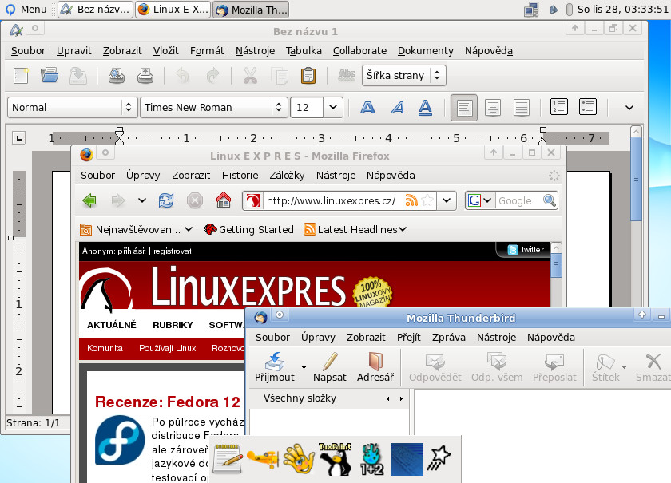Open the Šířka strany zoom dropdown
The height and width of the screenshot is (483, 671).
click(437, 76)
